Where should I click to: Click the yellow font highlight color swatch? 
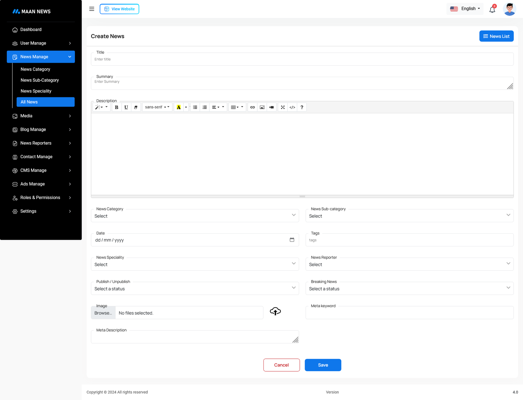(178, 107)
